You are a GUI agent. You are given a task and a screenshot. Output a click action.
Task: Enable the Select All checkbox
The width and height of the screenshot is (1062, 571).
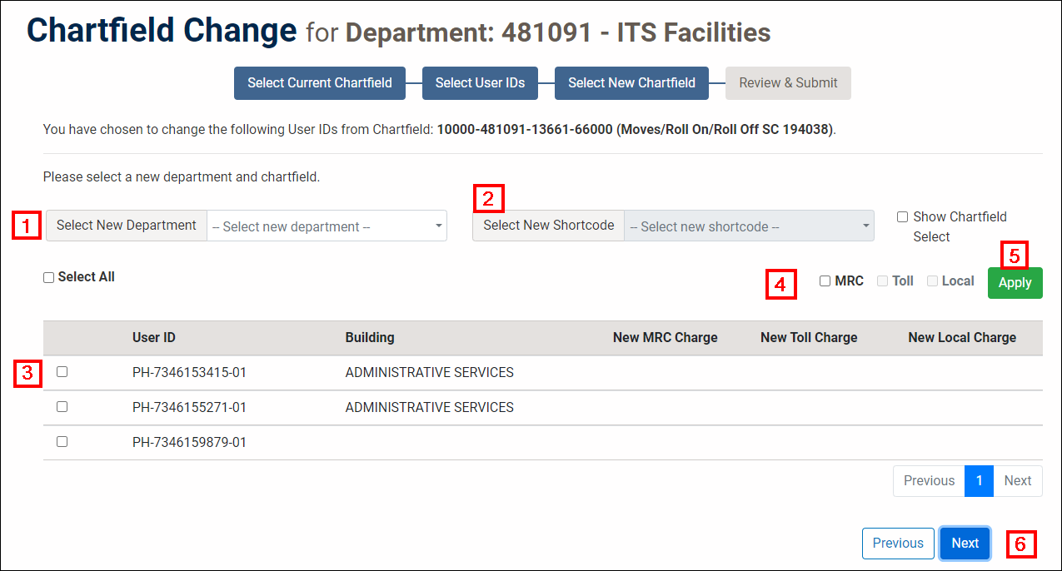click(48, 276)
